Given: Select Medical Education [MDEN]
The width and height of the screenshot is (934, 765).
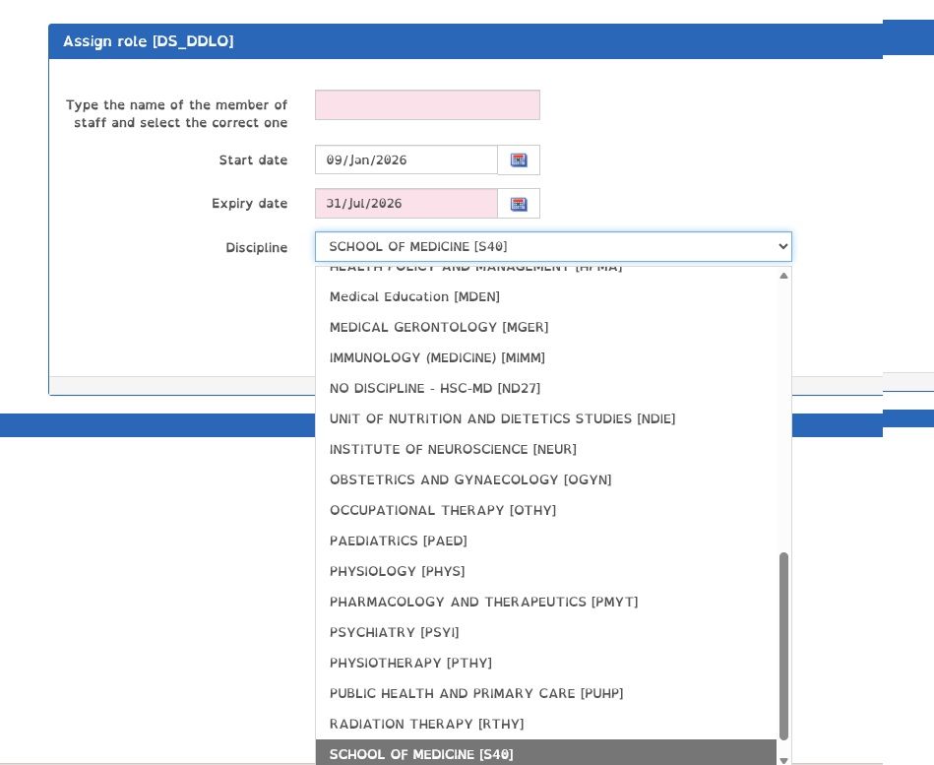Looking at the screenshot, I should pos(414,296).
